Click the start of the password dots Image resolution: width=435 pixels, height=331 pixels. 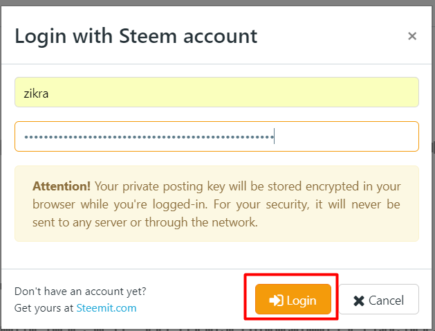[26, 137]
